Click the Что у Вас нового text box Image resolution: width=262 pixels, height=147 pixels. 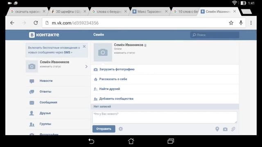(165, 117)
